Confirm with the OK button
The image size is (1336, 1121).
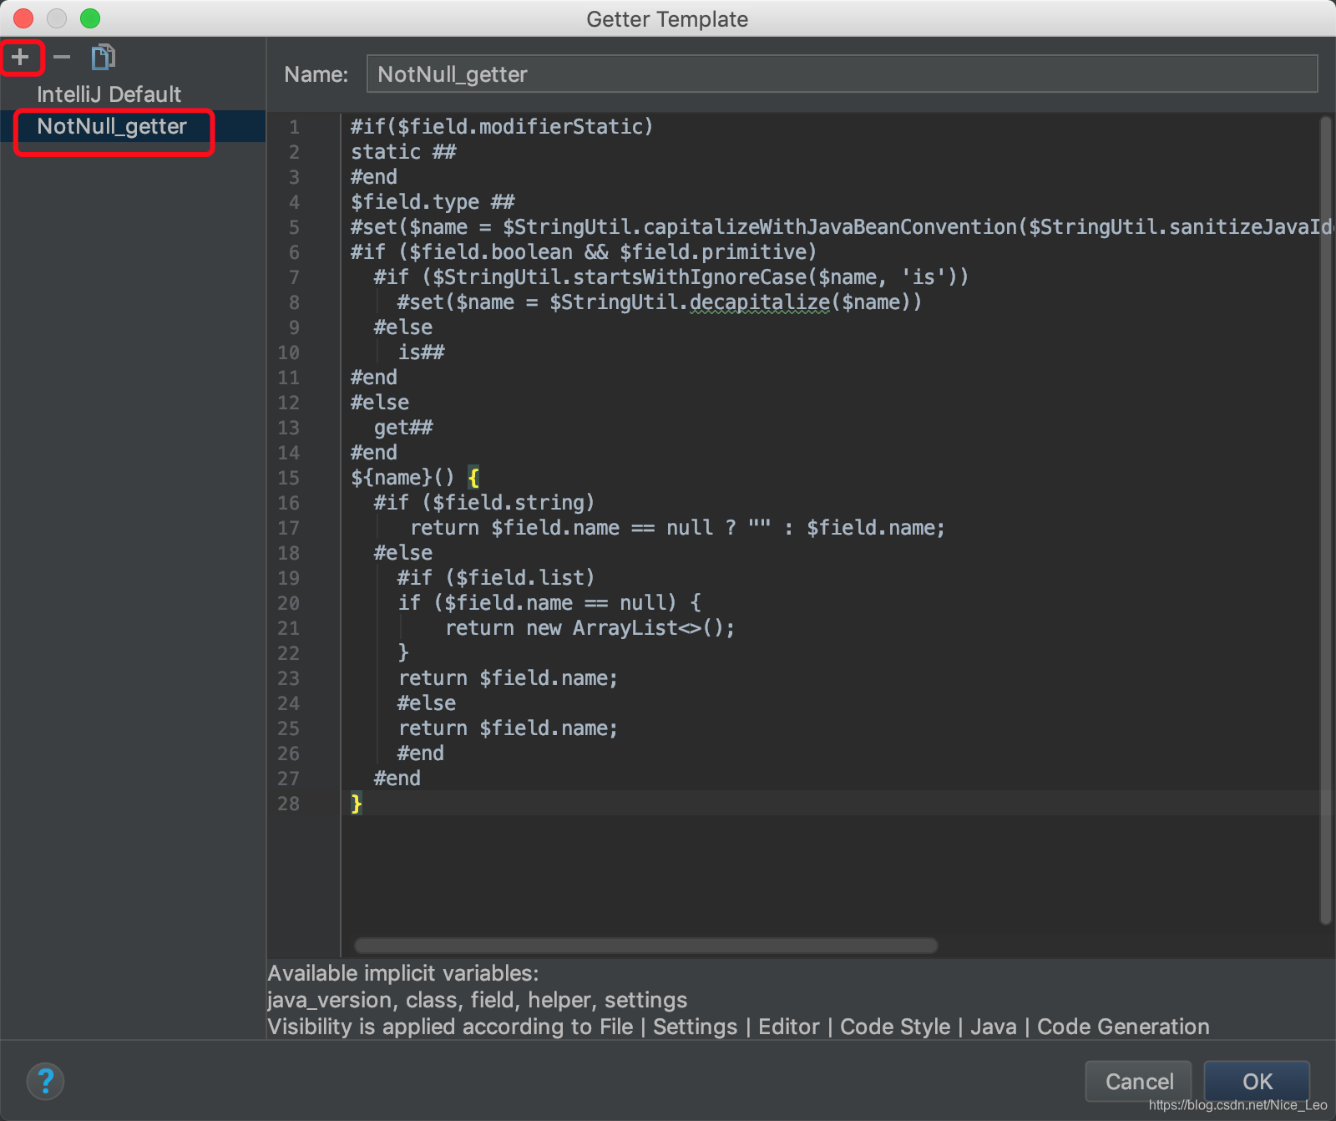[x=1258, y=1082]
